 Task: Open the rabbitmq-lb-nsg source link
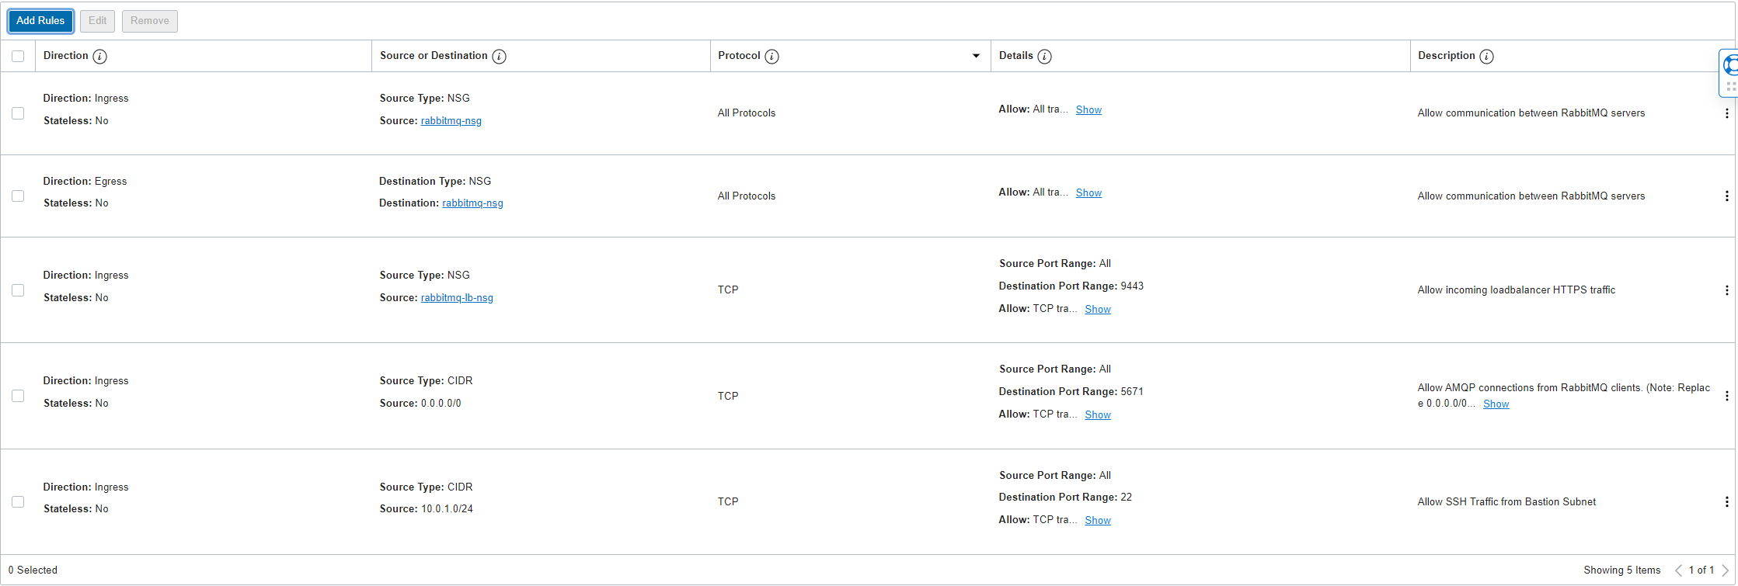click(x=457, y=298)
